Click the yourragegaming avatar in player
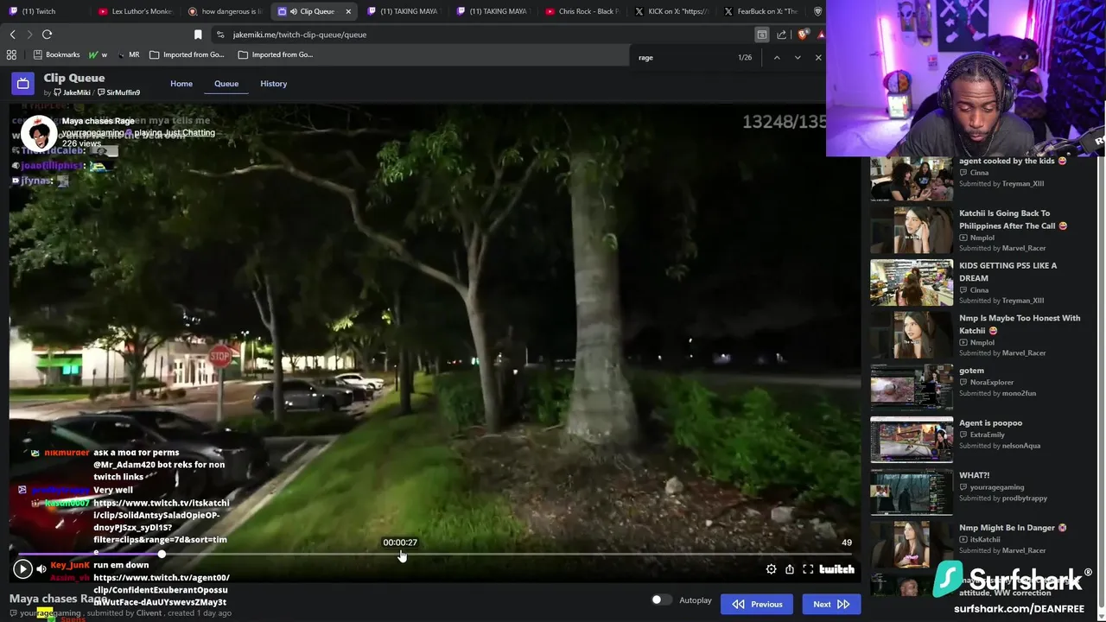Screen dimensions: 1106x622 pos(38,134)
